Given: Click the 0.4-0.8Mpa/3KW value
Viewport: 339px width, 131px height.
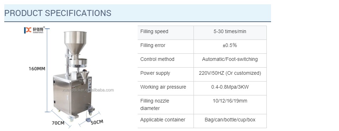Looking at the screenshot, I should [230, 87].
